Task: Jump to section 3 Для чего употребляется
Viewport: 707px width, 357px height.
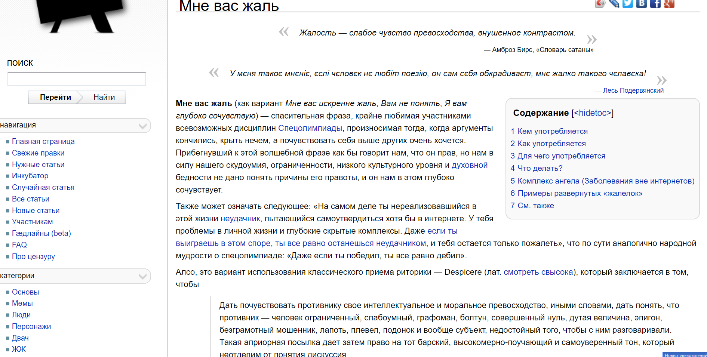Action: [558, 156]
